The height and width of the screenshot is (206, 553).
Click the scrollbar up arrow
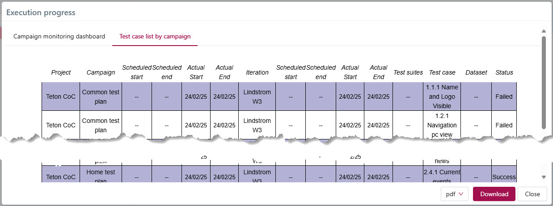[x=544, y=31]
